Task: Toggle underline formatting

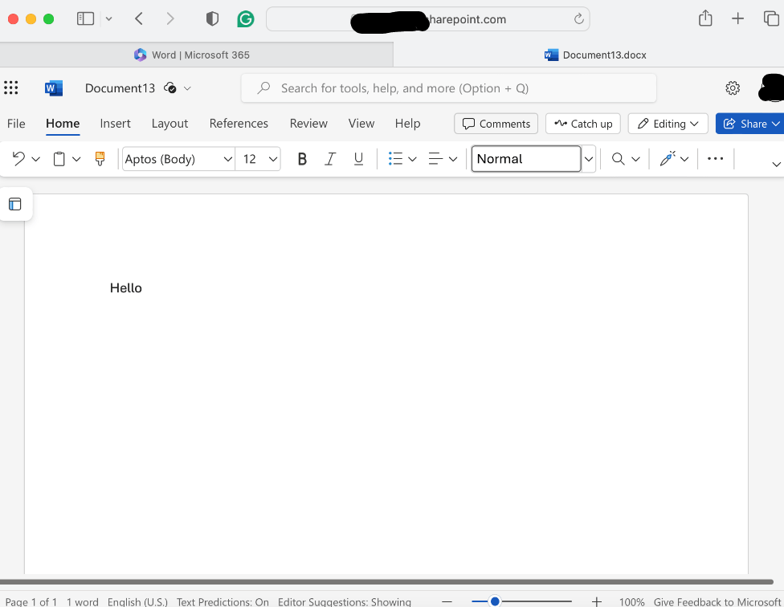Action: coord(358,159)
